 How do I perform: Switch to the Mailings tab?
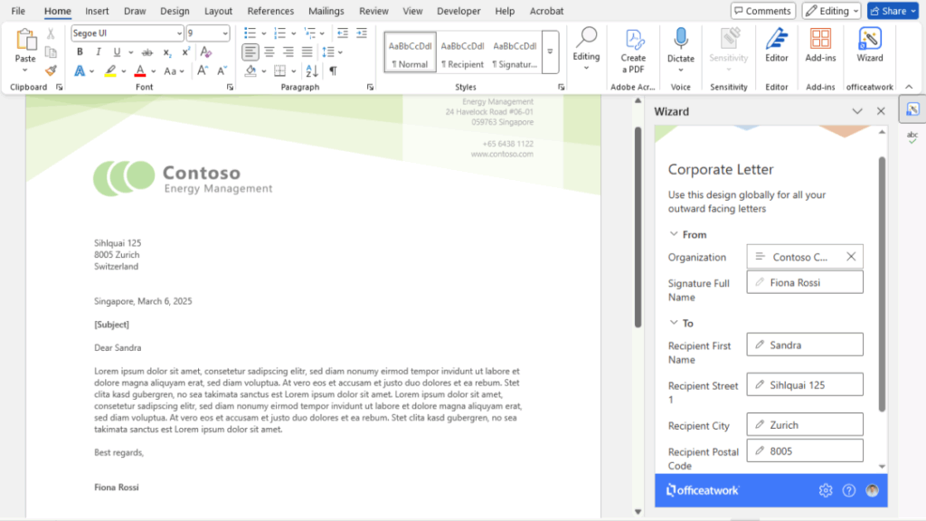pos(326,11)
